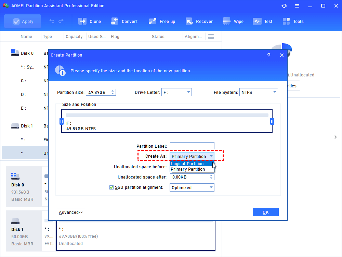Click the Flag column header
Screen dimensions: 342x257
(115, 37)
